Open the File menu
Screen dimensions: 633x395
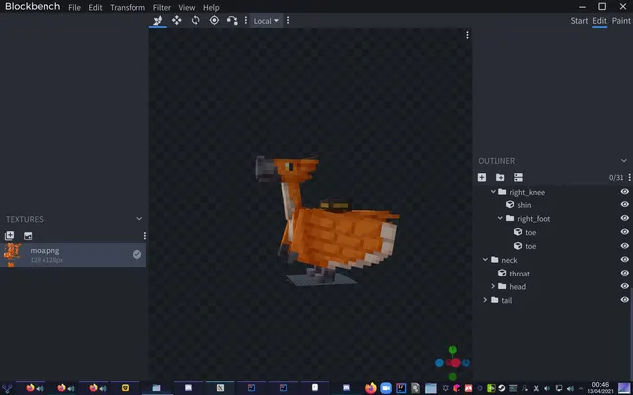(x=74, y=8)
